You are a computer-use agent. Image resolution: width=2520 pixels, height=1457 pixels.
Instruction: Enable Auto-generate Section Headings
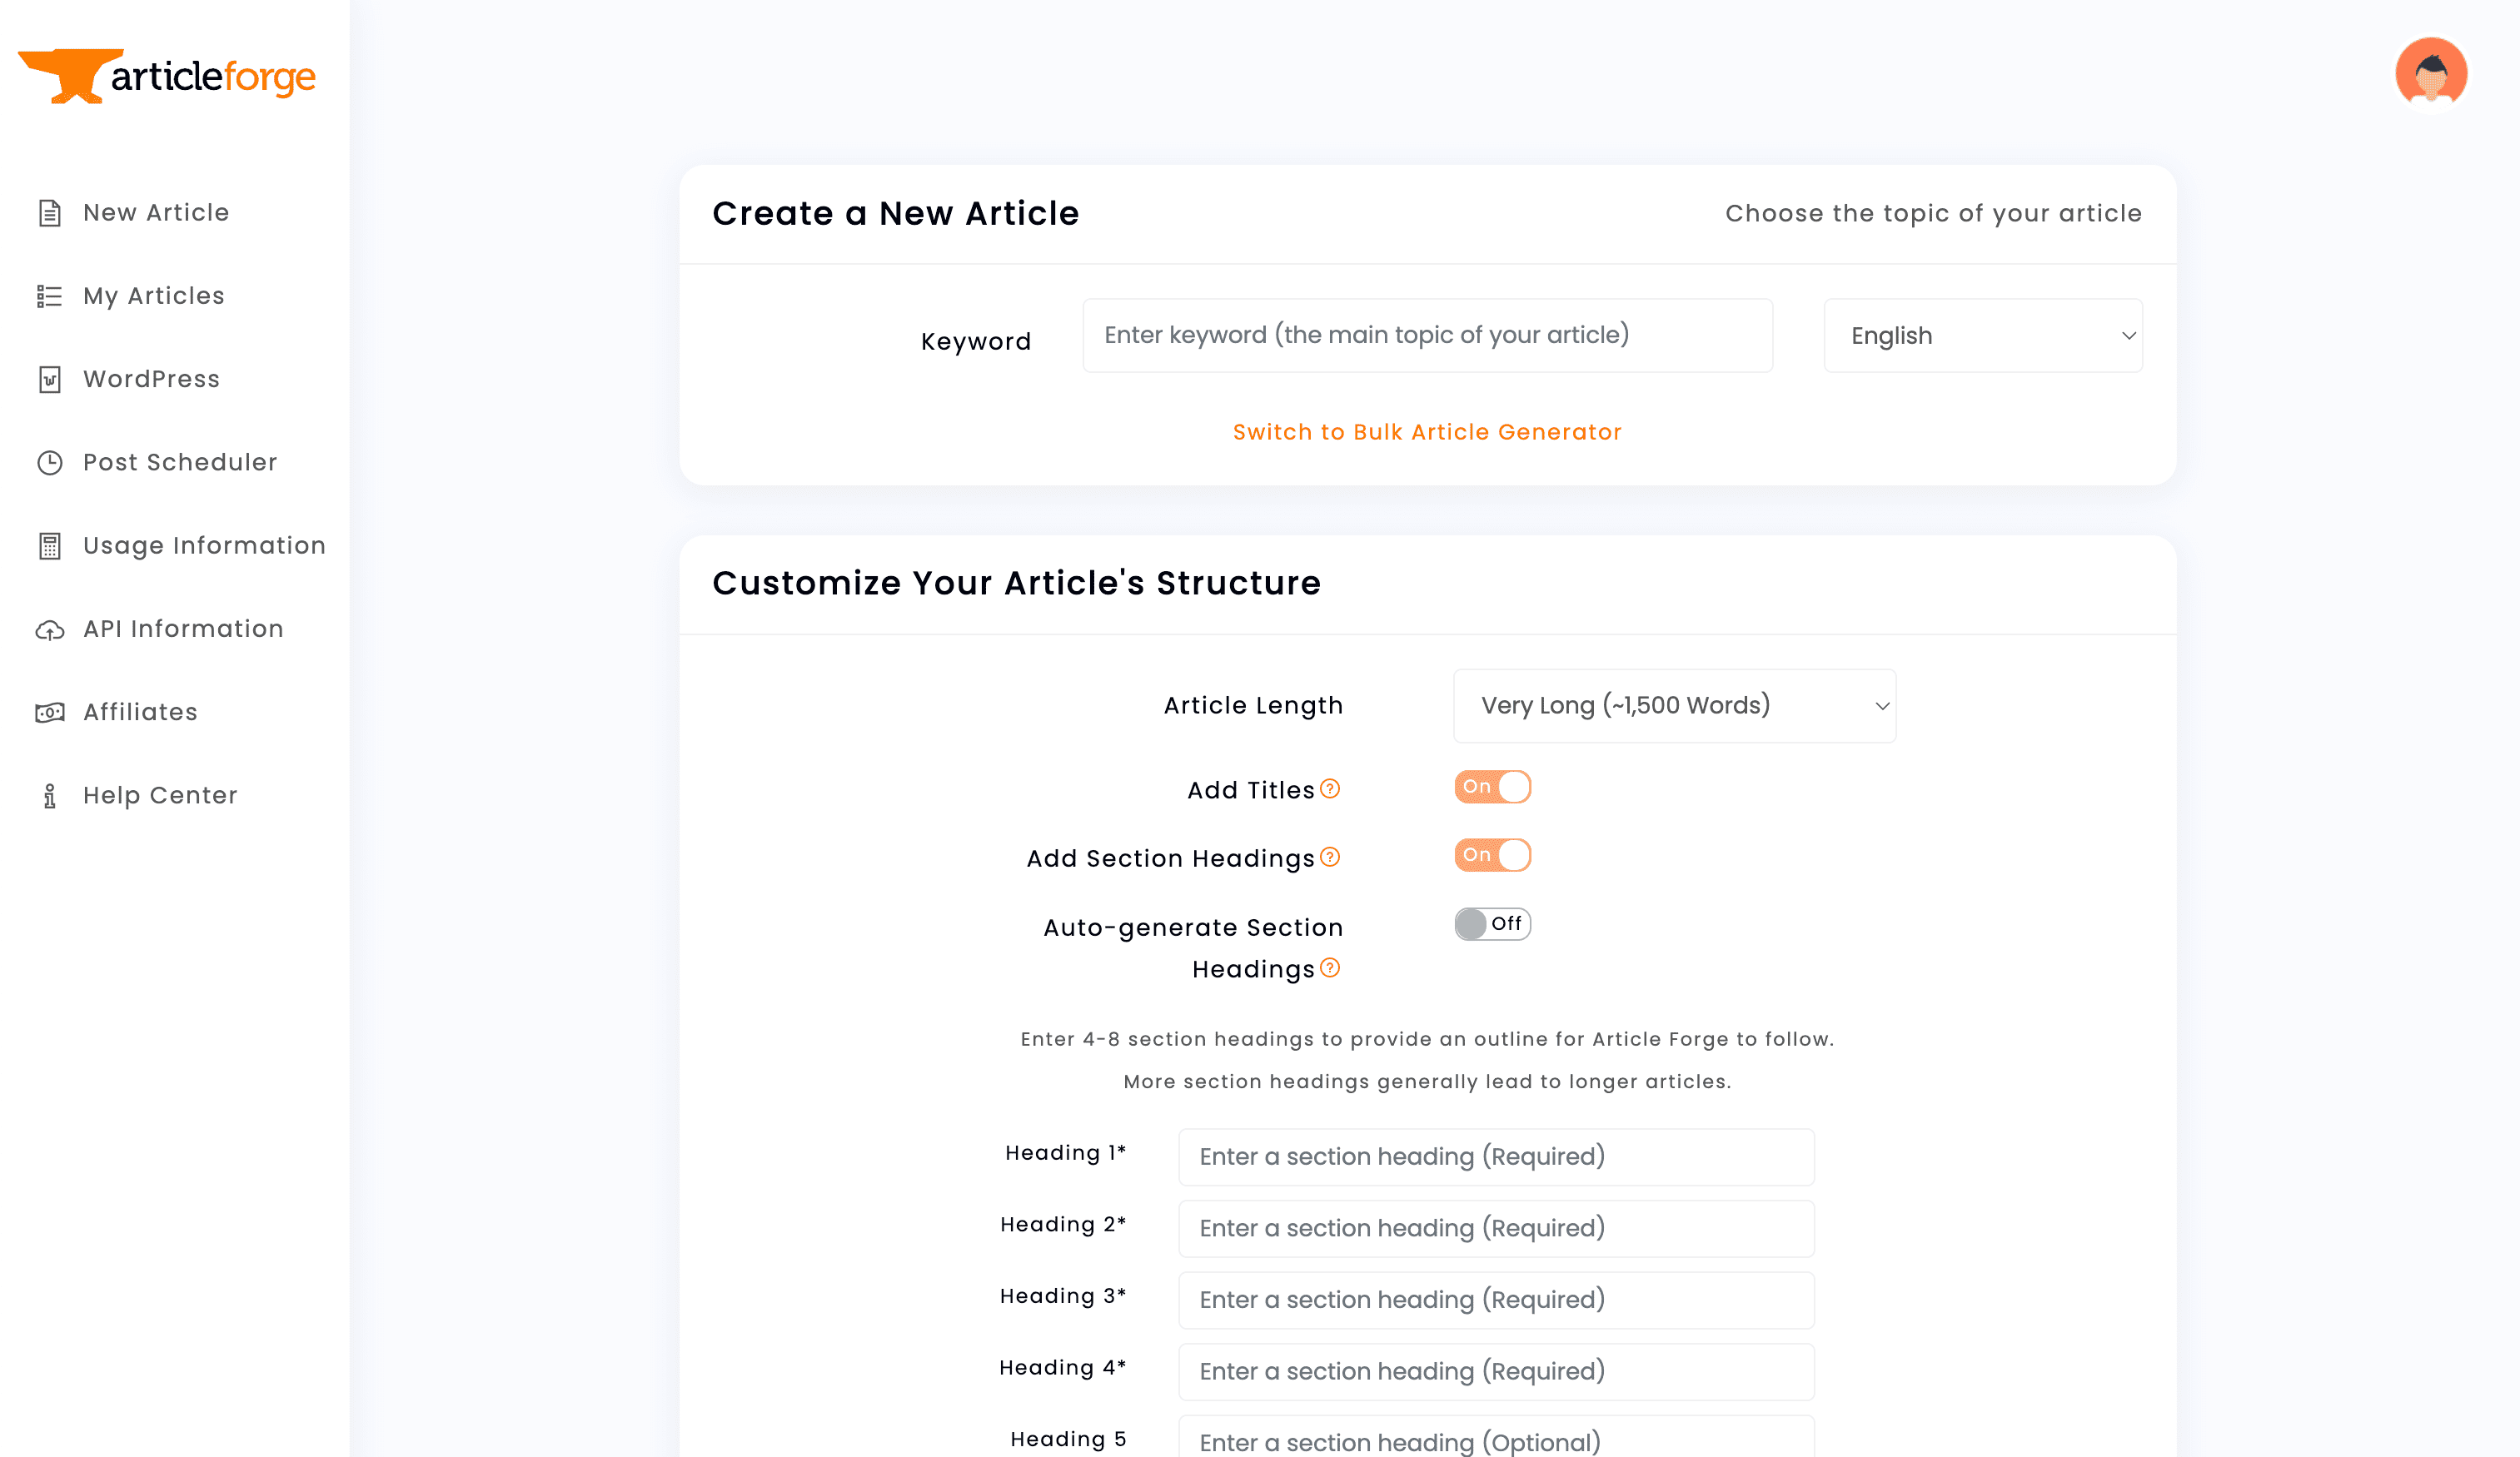(1492, 924)
